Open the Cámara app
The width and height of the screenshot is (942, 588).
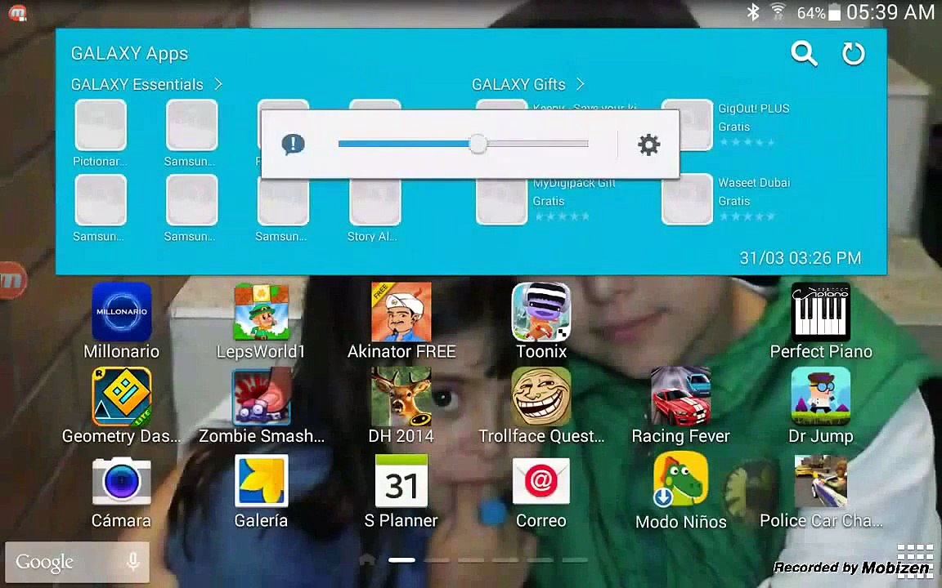[x=121, y=480]
